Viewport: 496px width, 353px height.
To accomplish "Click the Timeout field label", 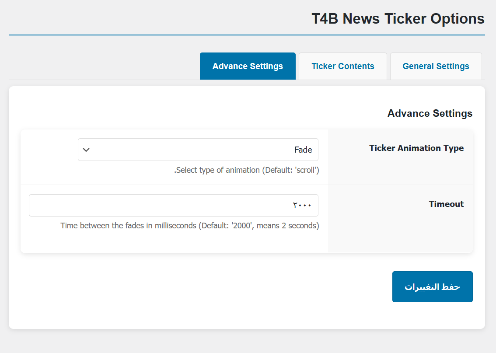I will point(446,204).
